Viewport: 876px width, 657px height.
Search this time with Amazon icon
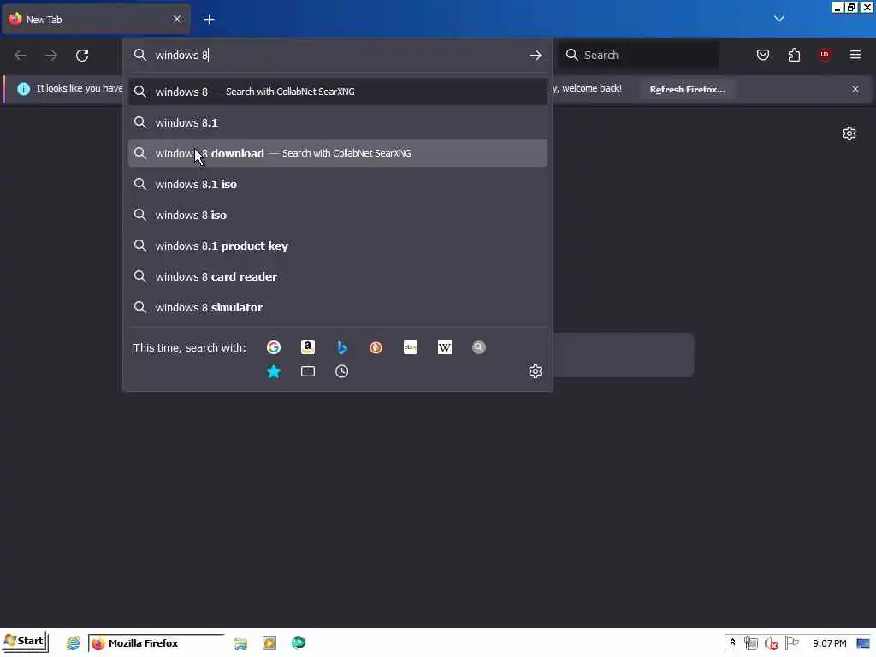(308, 347)
